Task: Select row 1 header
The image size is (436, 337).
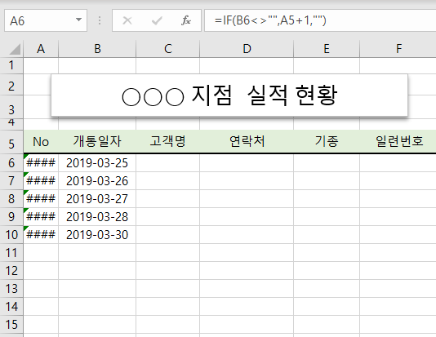Action: 11,65
